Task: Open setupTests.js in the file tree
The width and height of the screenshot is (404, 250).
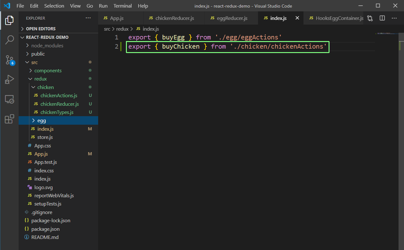Action: (58, 204)
